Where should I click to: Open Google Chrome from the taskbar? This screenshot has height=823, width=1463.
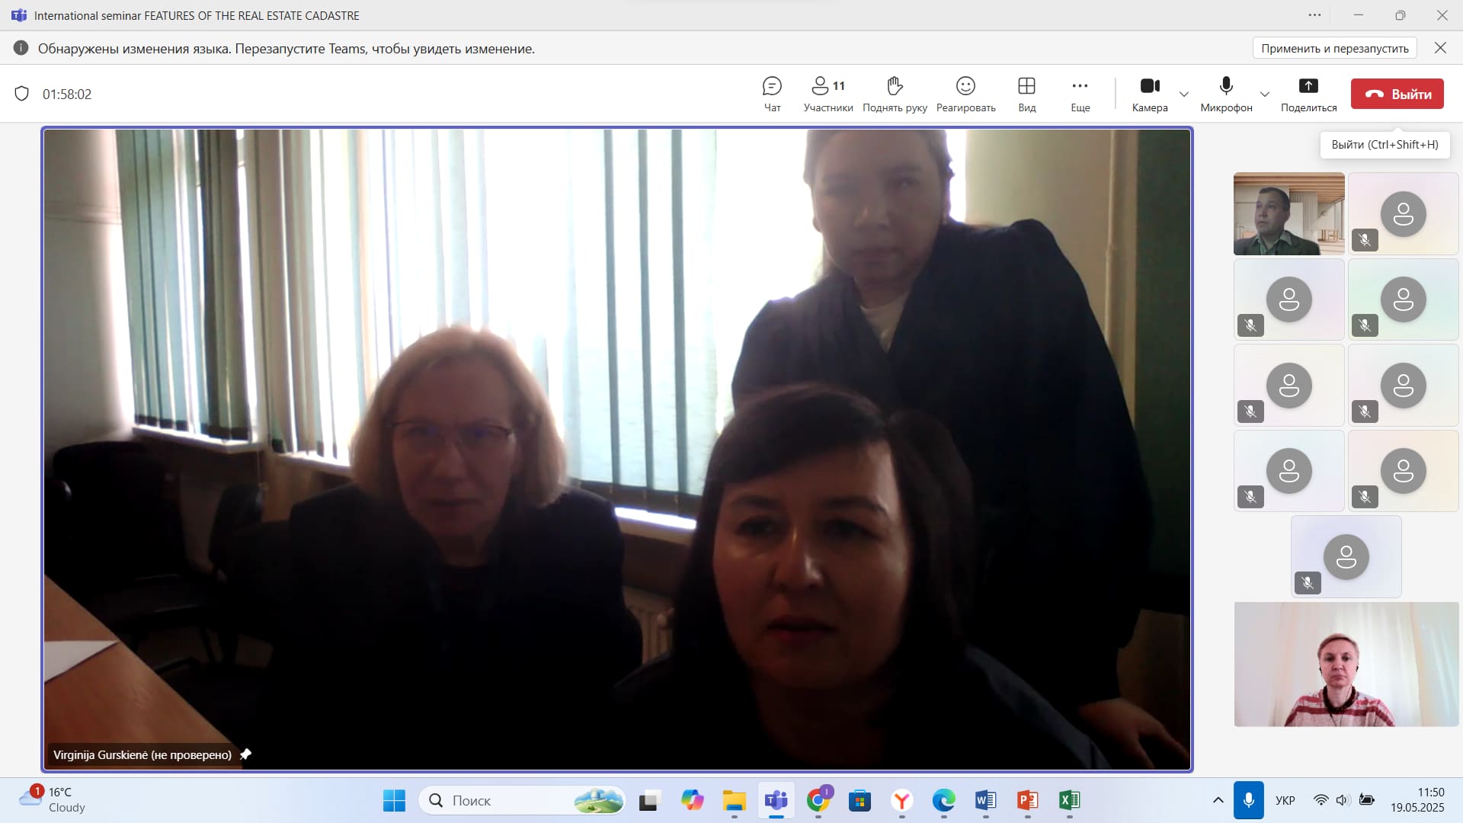[x=818, y=800]
